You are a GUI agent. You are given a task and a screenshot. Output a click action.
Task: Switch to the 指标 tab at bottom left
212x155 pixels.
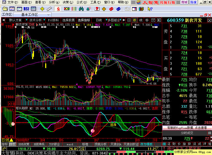click(x=5, y=144)
